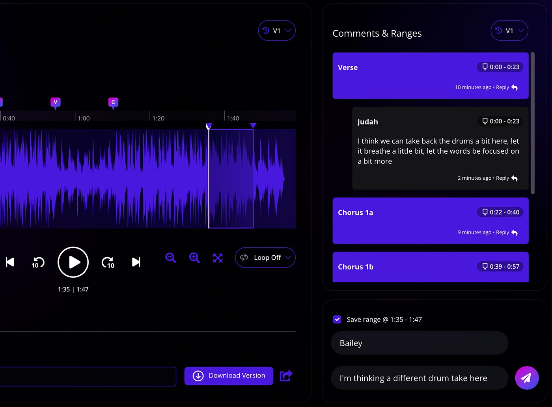The image size is (552, 407).
Task: Select the Chorus 1b card title
Action: click(x=356, y=267)
